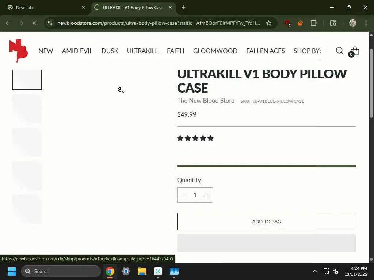The height and width of the screenshot is (280, 374).
Task: Click the five-star product rating
Action: tap(195, 138)
